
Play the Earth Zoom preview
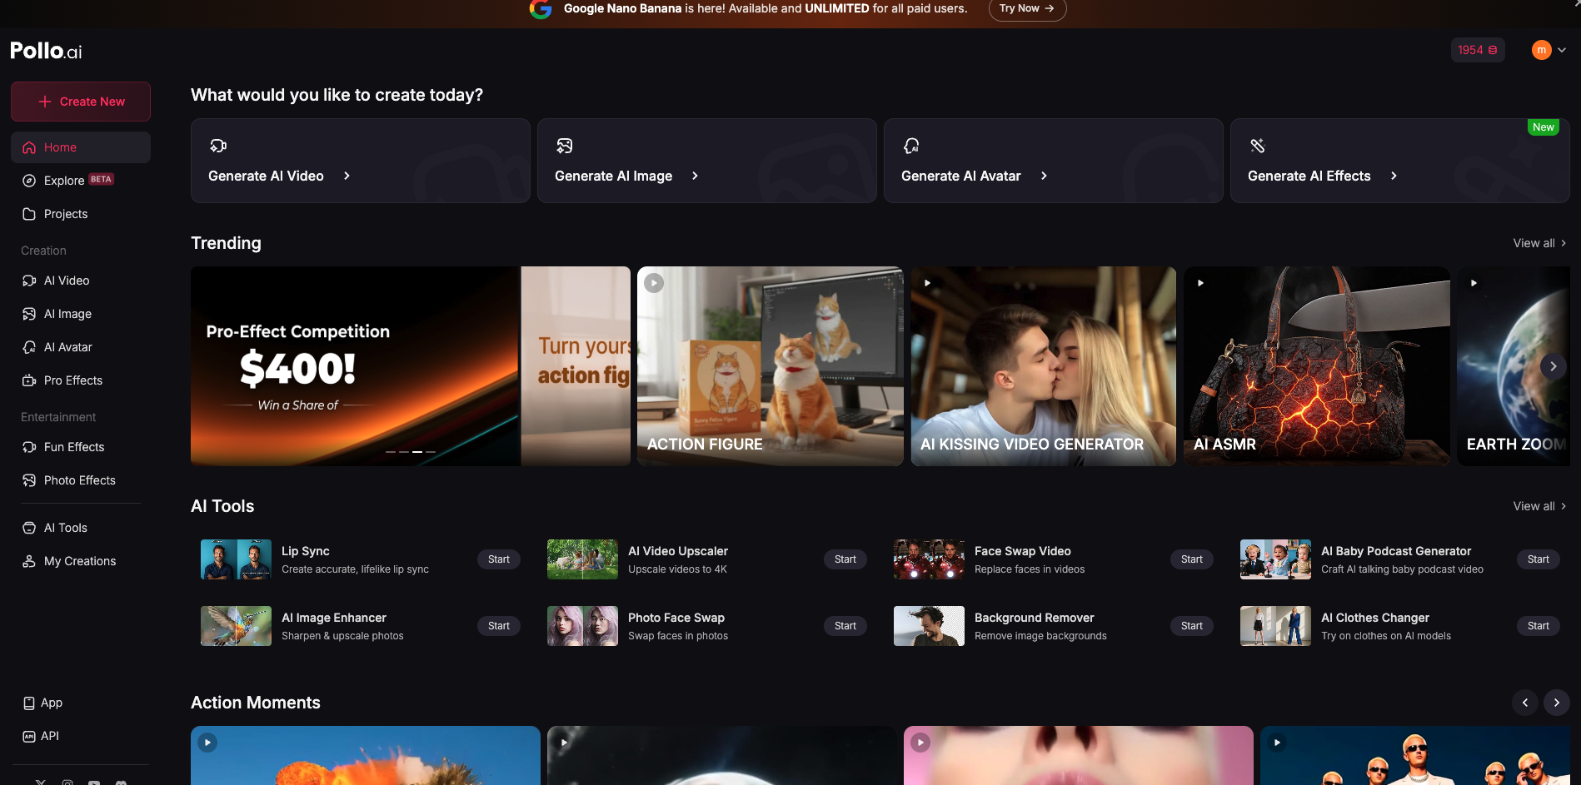coord(1474,283)
